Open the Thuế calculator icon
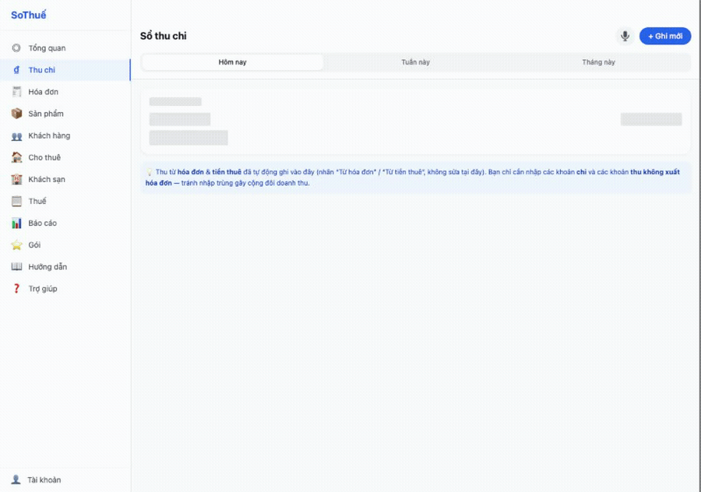 tap(16, 201)
